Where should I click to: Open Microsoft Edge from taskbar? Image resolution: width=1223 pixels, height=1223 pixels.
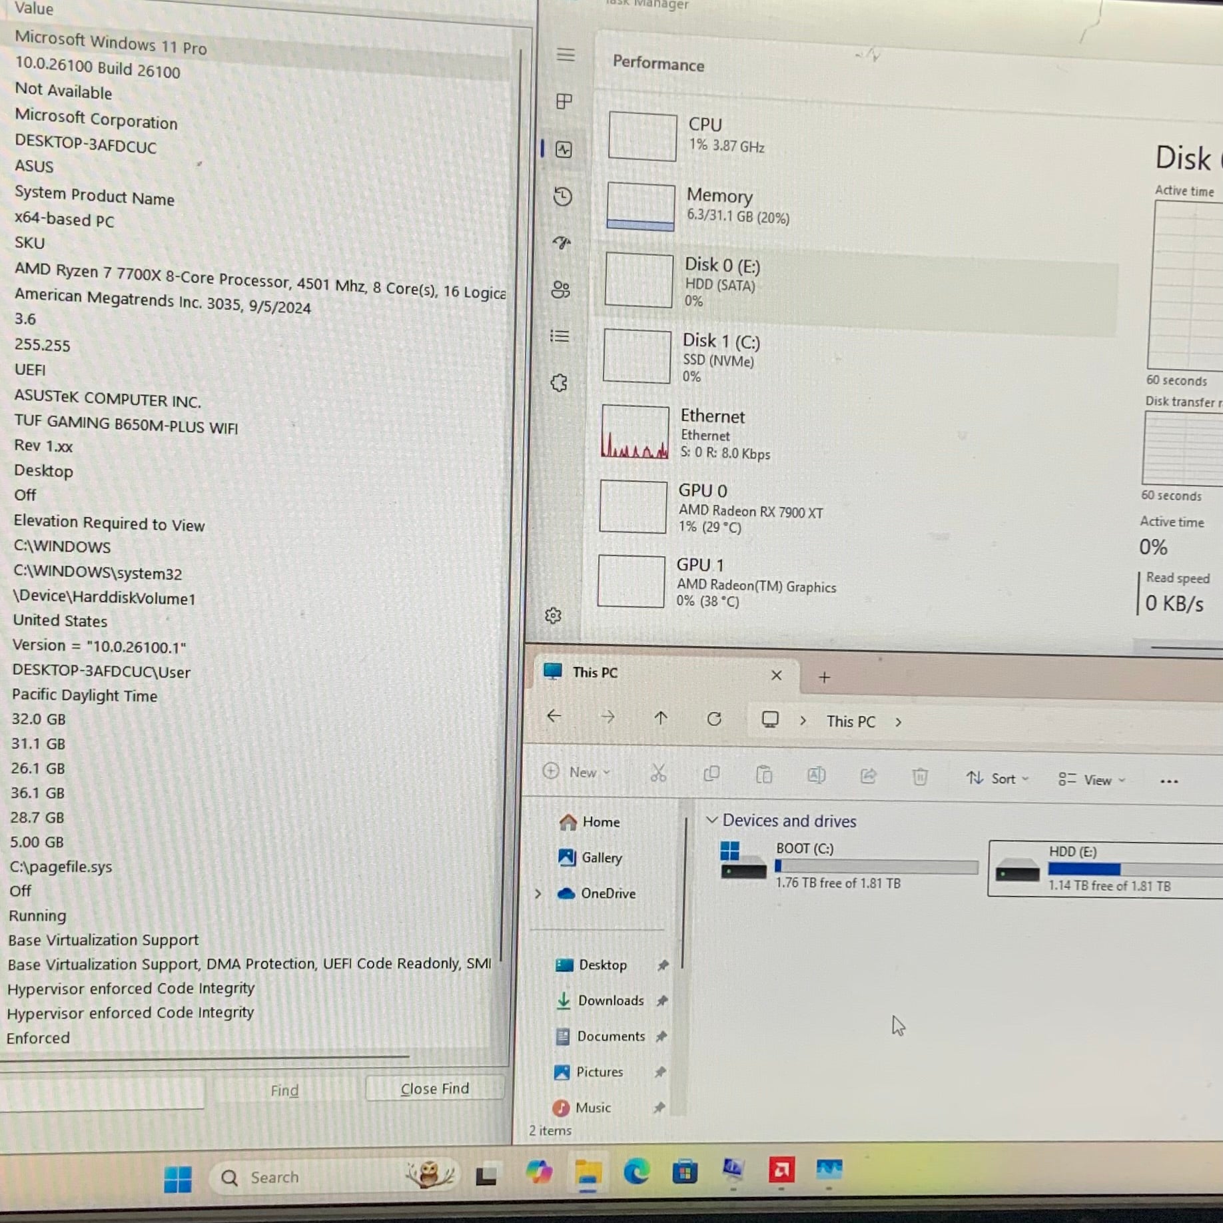[x=636, y=1171]
